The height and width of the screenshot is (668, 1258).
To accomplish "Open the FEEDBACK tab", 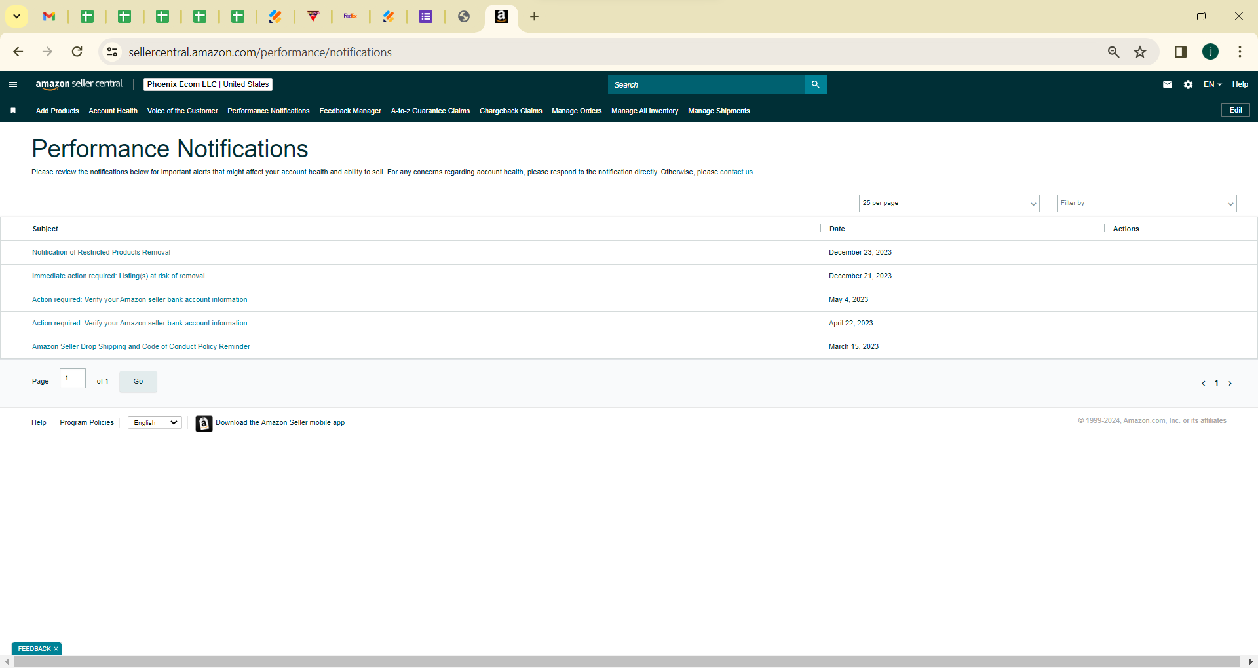I will pyautogui.click(x=34, y=649).
